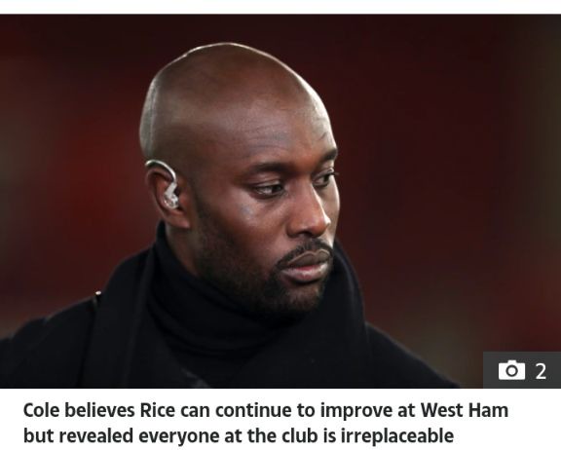Click the main article photo of the man

(280, 201)
